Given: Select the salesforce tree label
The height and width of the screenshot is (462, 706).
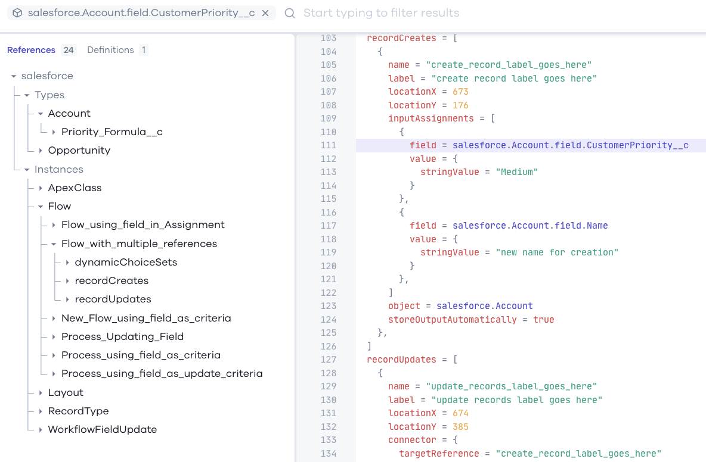Looking at the screenshot, I should coord(47,76).
